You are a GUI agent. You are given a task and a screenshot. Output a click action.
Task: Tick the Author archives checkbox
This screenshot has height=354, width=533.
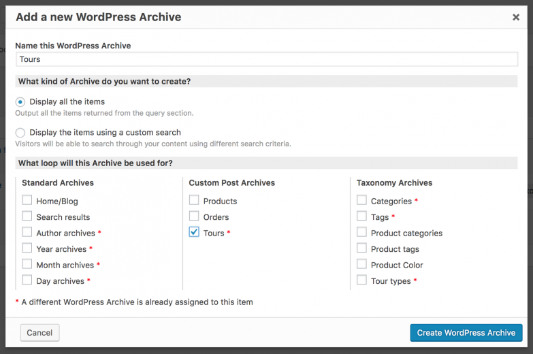click(x=27, y=232)
